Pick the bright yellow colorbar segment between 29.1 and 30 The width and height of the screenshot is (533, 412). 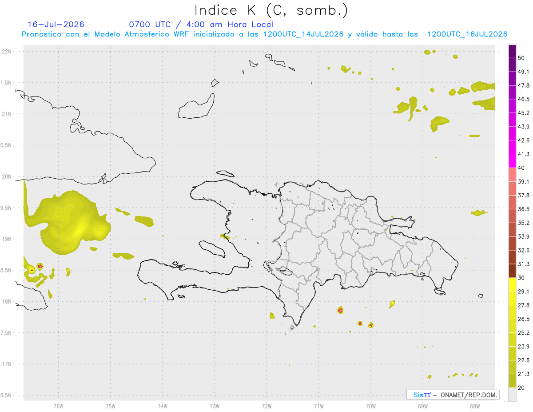(x=512, y=284)
